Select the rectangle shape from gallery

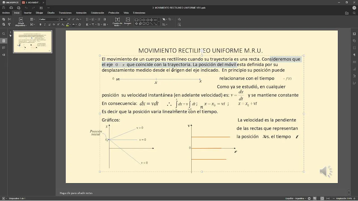click(136, 20)
